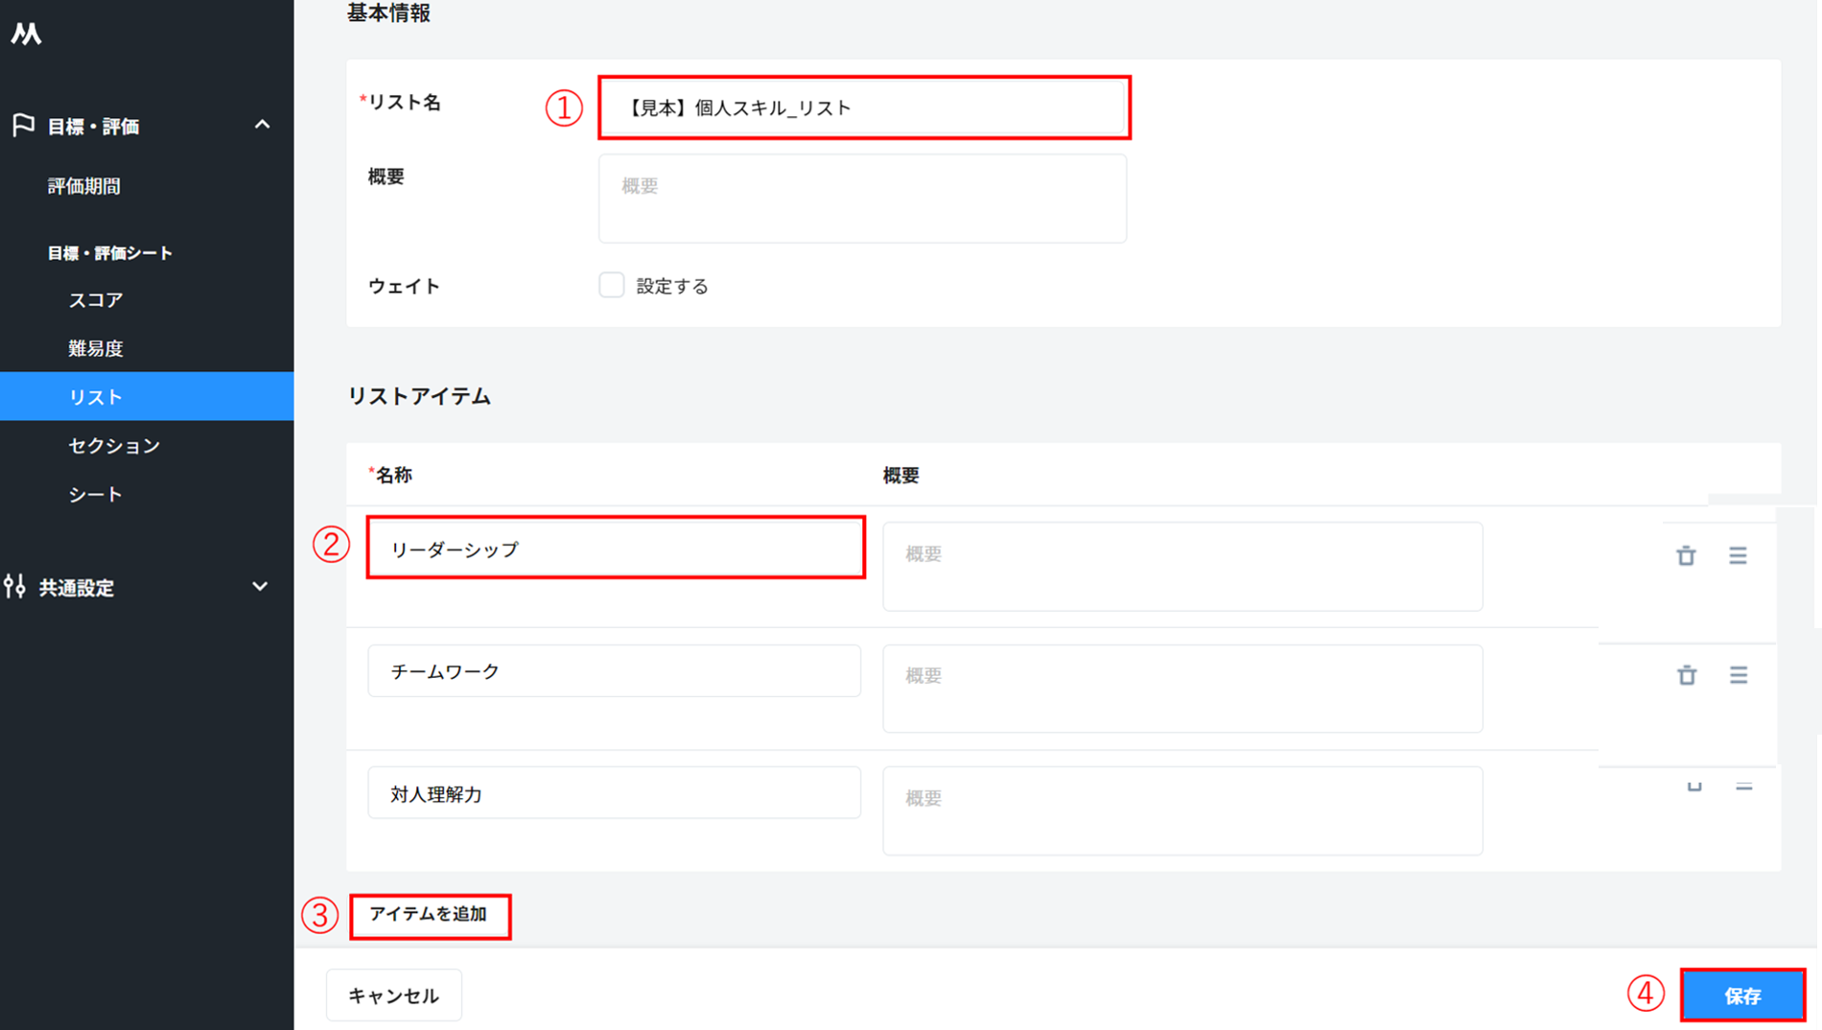This screenshot has width=1822, height=1030.
Task: Click the アイテムを追加 button
Action: pos(430,915)
